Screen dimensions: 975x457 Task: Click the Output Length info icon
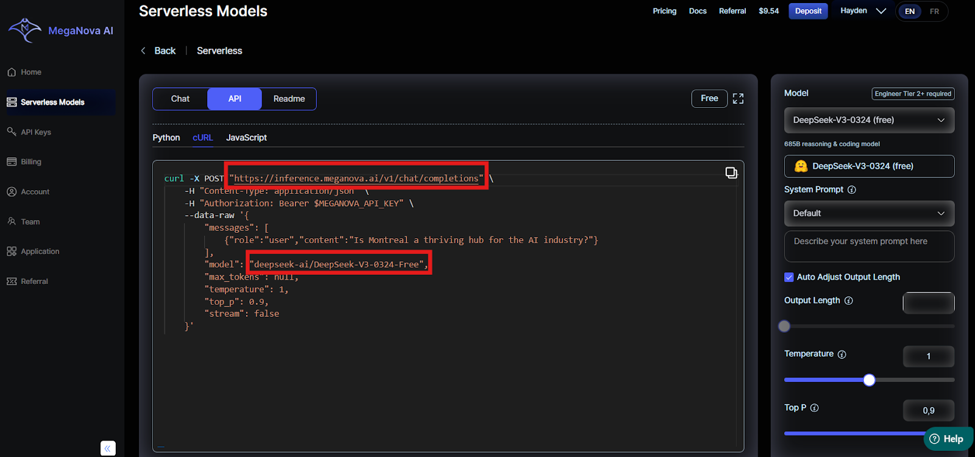pos(849,300)
